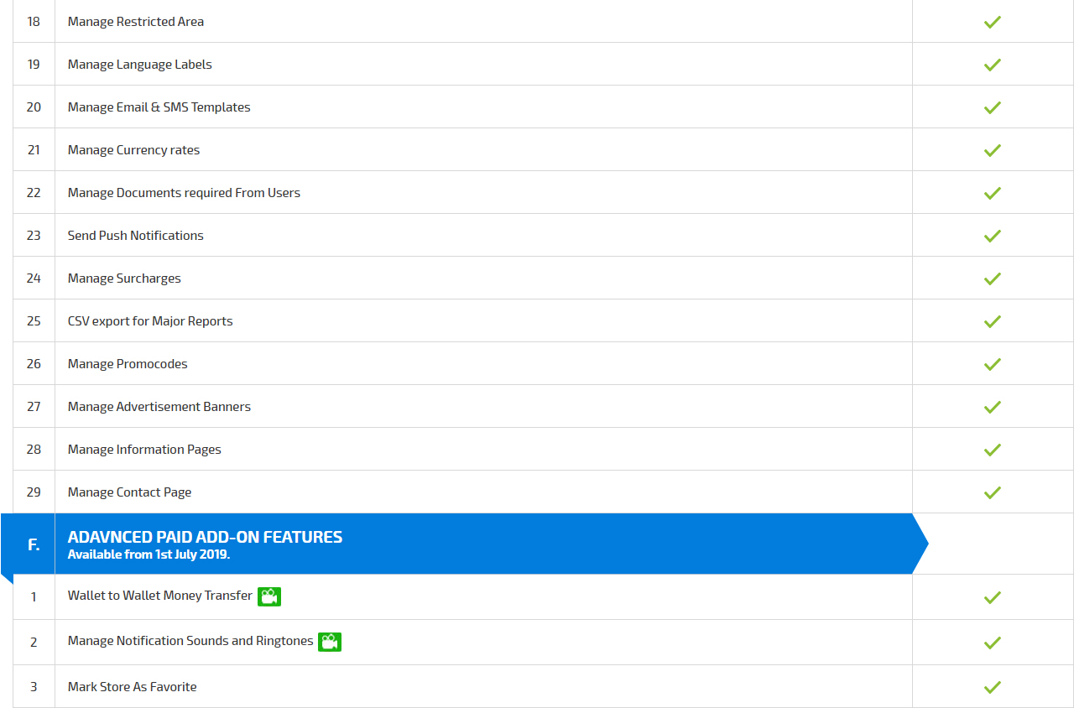Click checkmark in Manage Advertisement Banners row
1074x708 pixels.
click(x=993, y=407)
